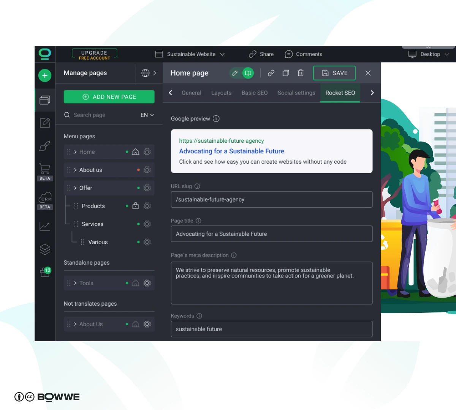Click the Advocating for a Sustainable Future preview link

(x=231, y=151)
